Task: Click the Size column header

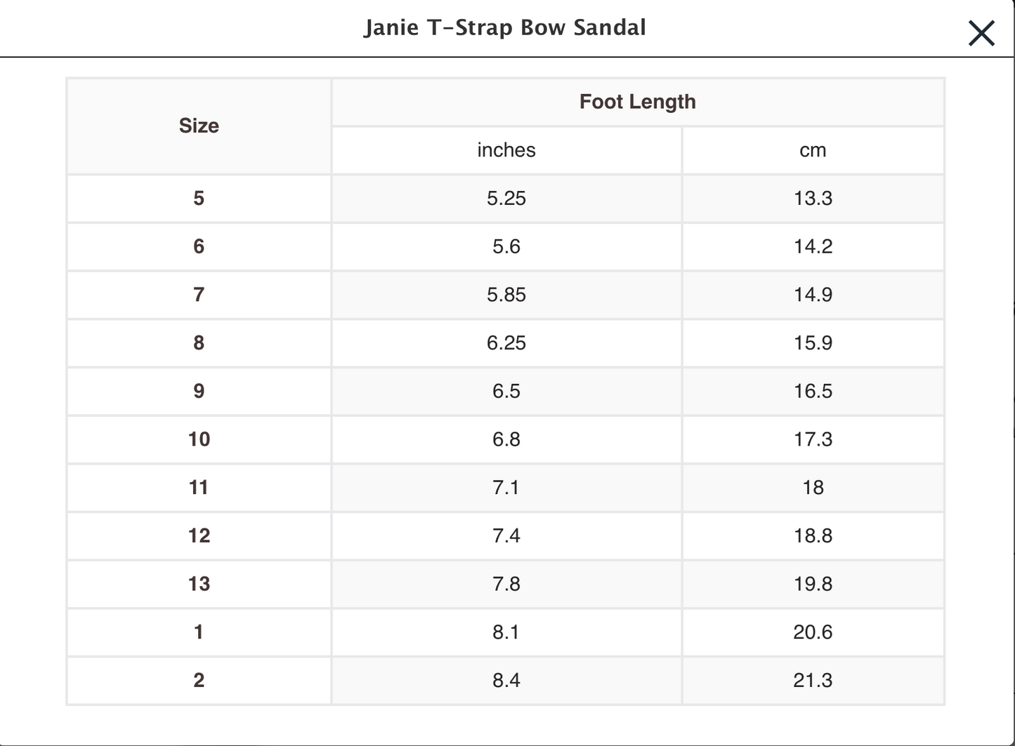Action: click(199, 126)
